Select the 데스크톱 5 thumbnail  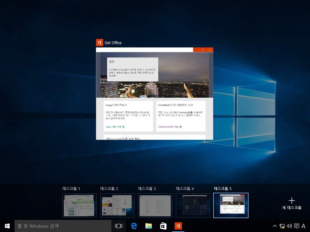pos(231,205)
